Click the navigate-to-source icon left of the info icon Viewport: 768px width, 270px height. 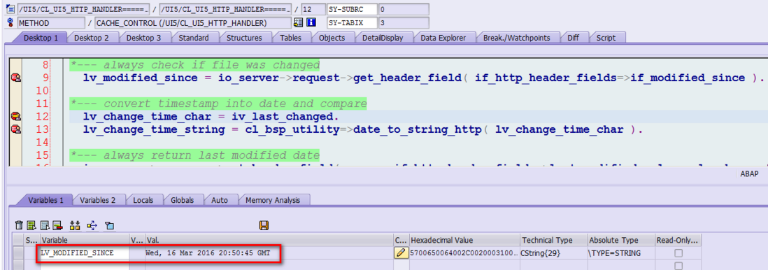pos(298,22)
